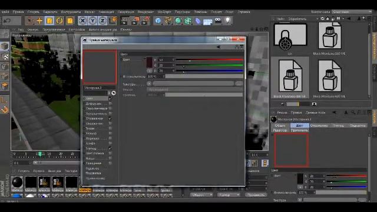
Task: Click the green G slider in material editor
Action: [210, 65]
